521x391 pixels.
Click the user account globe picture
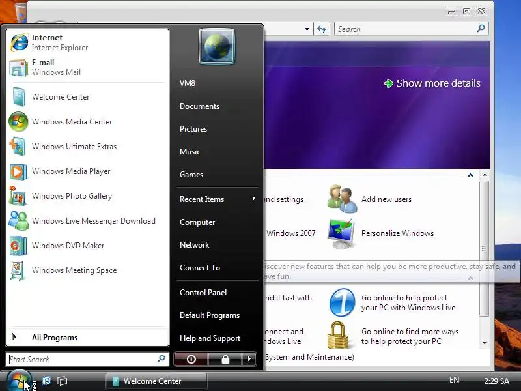(x=217, y=46)
